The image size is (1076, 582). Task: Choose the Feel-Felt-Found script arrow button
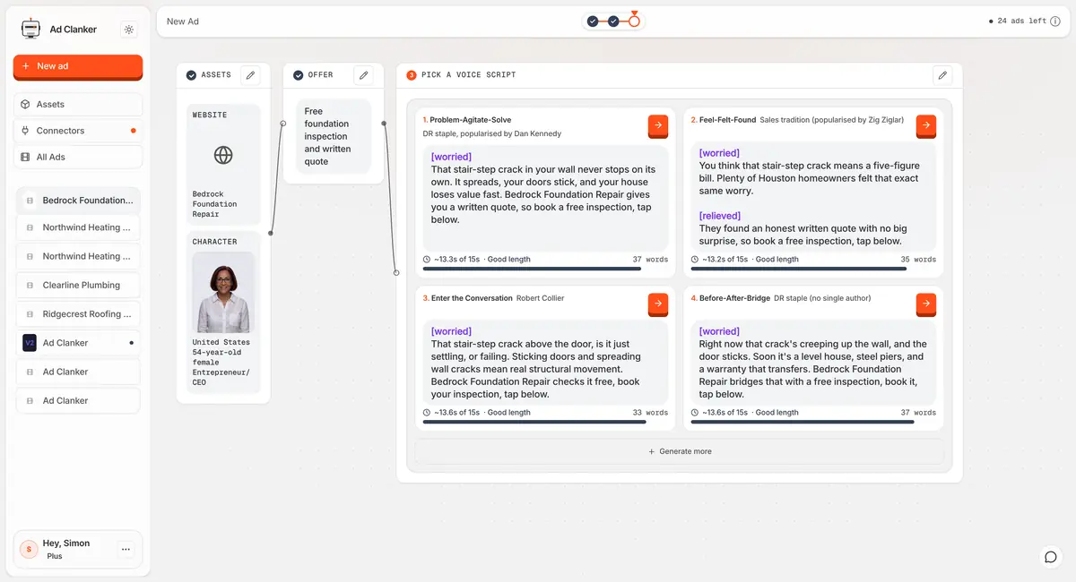(x=926, y=126)
